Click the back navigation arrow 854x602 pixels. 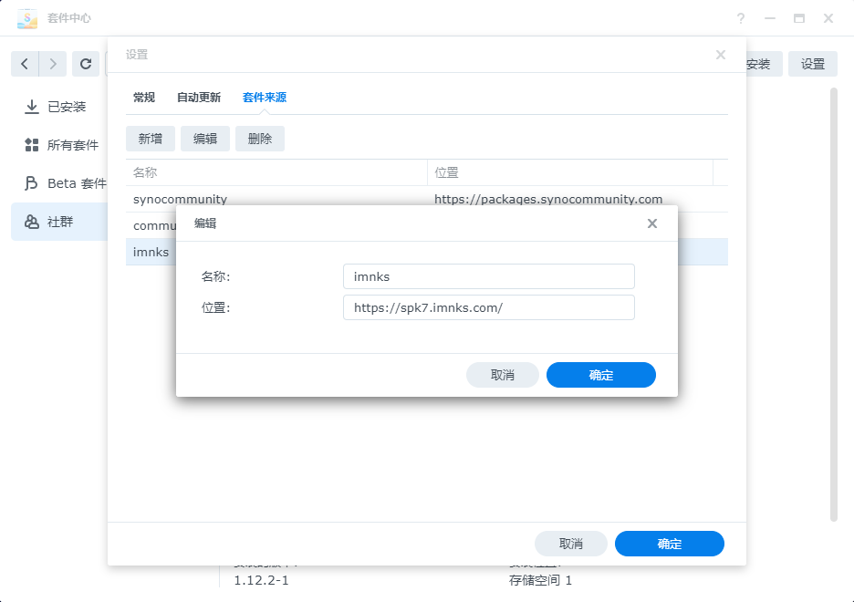pos(25,64)
